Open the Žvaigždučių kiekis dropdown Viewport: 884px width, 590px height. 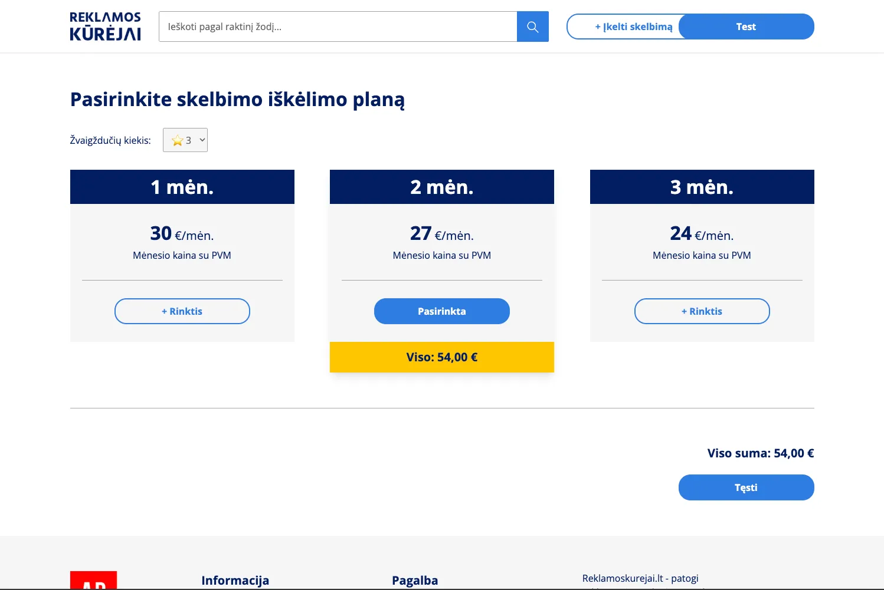coord(185,140)
